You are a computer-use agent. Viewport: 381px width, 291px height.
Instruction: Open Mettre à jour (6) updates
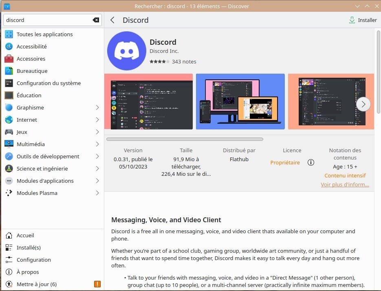(x=36, y=284)
